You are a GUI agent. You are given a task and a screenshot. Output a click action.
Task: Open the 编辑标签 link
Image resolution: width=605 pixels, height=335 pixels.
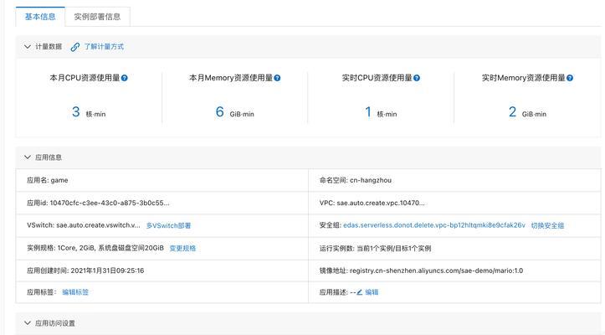tap(75, 292)
